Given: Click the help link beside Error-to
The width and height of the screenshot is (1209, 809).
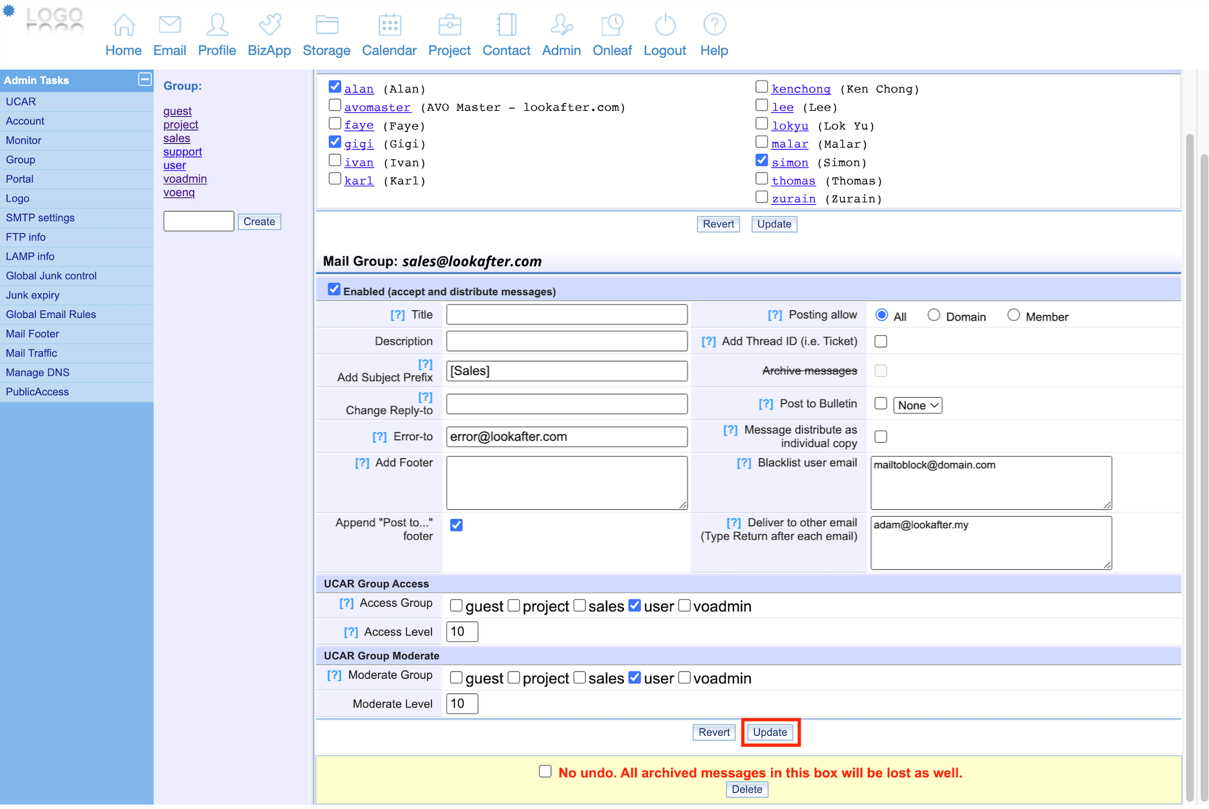Looking at the screenshot, I should click(x=379, y=437).
